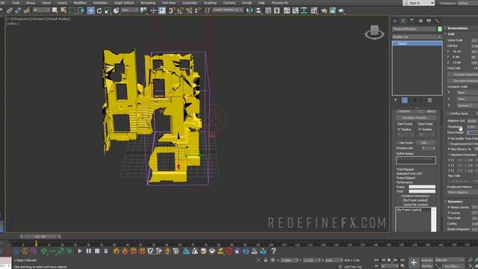Toggle the Gravity checkbox
This screenshot has width=478, height=269.
[x=449, y=213]
